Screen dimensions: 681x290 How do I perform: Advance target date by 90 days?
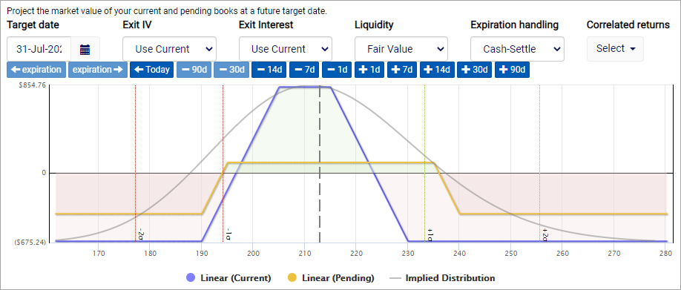513,70
